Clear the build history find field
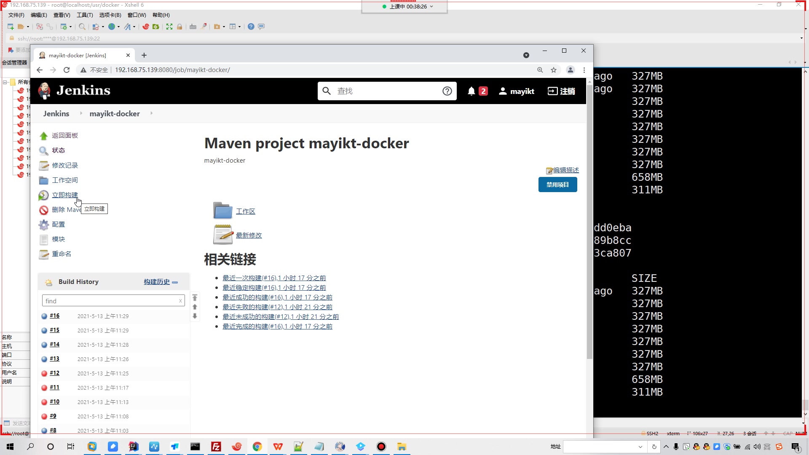Screen dimensions: 809x455 (180, 301)
